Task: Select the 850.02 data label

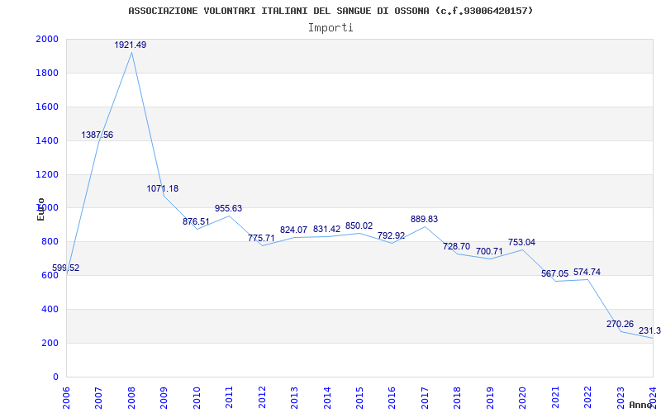Action: (359, 225)
